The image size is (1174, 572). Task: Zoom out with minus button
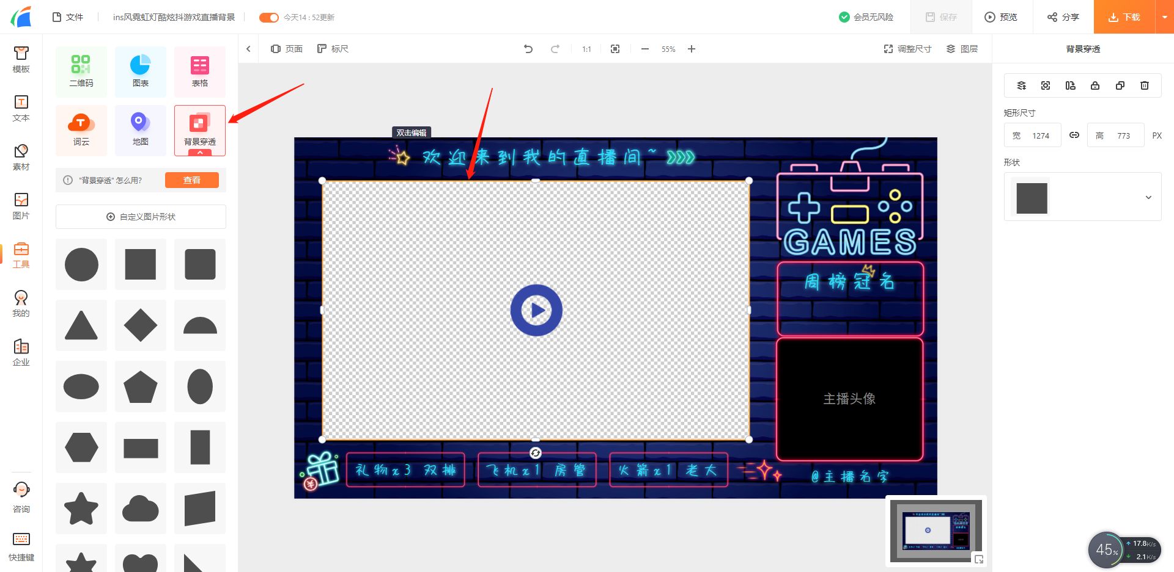(645, 49)
